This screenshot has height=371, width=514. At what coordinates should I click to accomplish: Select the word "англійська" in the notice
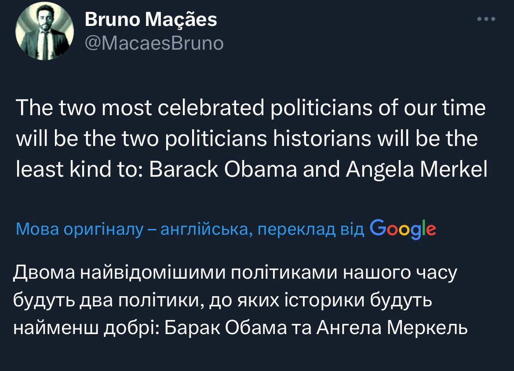pyautogui.click(x=204, y=229)
